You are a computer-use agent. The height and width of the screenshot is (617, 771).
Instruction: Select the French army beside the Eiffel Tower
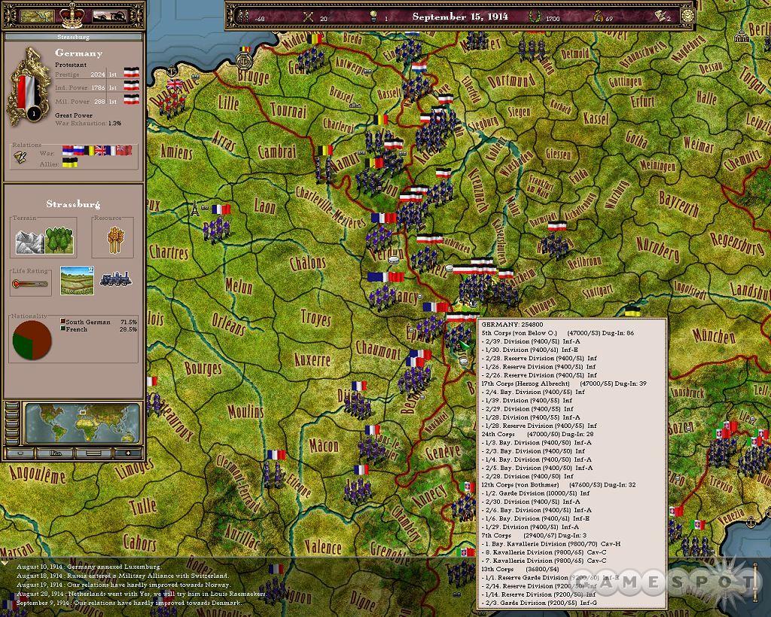pos(218,229)
